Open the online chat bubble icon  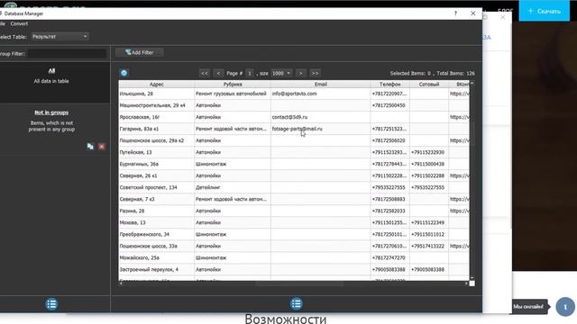[x=565, y=306]
